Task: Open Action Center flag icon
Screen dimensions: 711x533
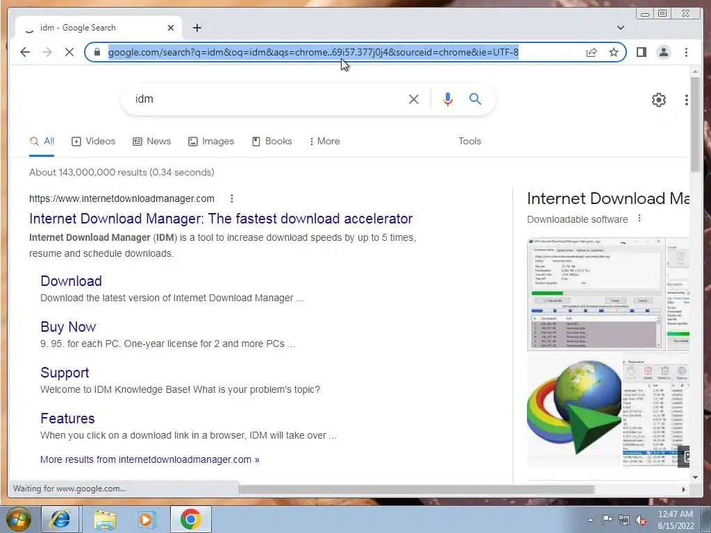Action: click(x=607, y=520)
